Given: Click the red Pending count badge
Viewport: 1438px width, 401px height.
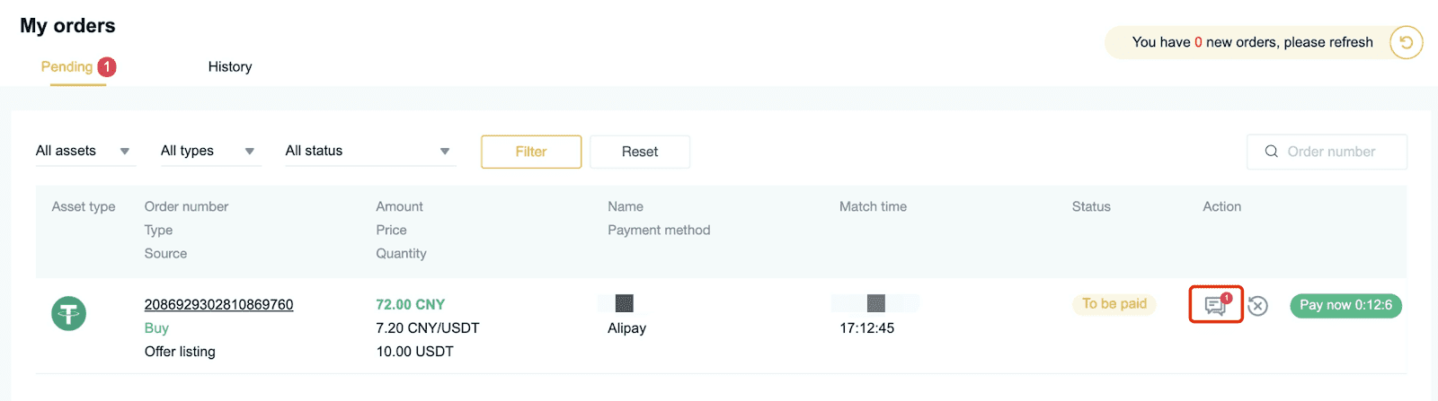Looking at the screenshot, I should coord(107,66).
